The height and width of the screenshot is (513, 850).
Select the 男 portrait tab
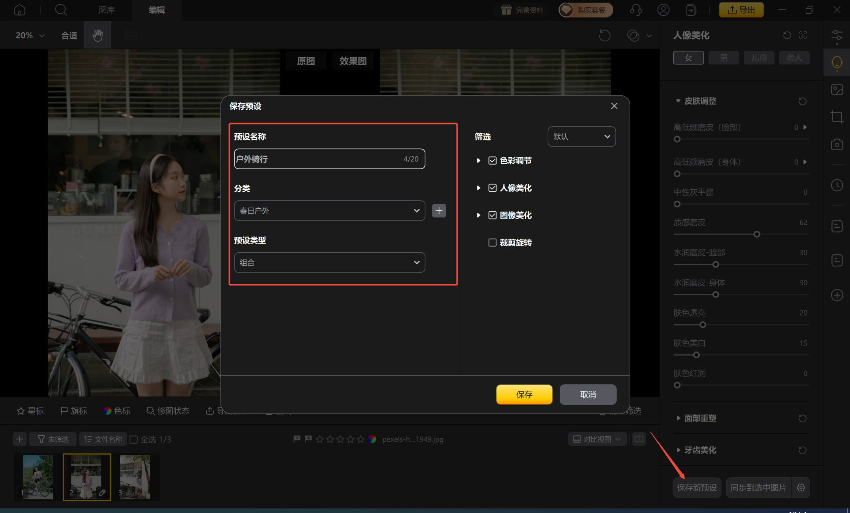[x=723, y=58]
